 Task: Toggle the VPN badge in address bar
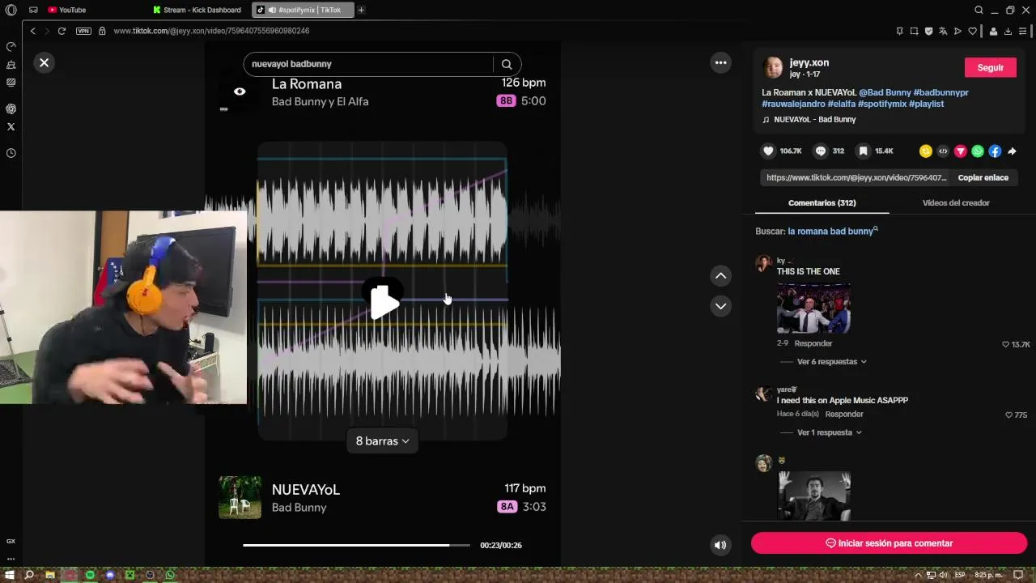point(83,31)
